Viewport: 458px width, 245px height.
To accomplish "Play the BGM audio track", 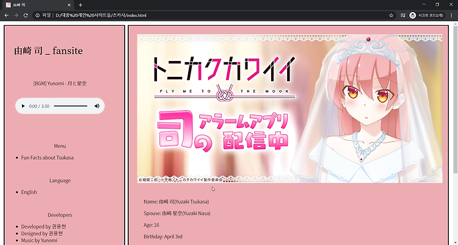I will 23,106.
